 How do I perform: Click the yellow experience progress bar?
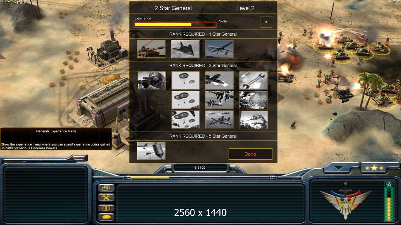coord(175,25)
